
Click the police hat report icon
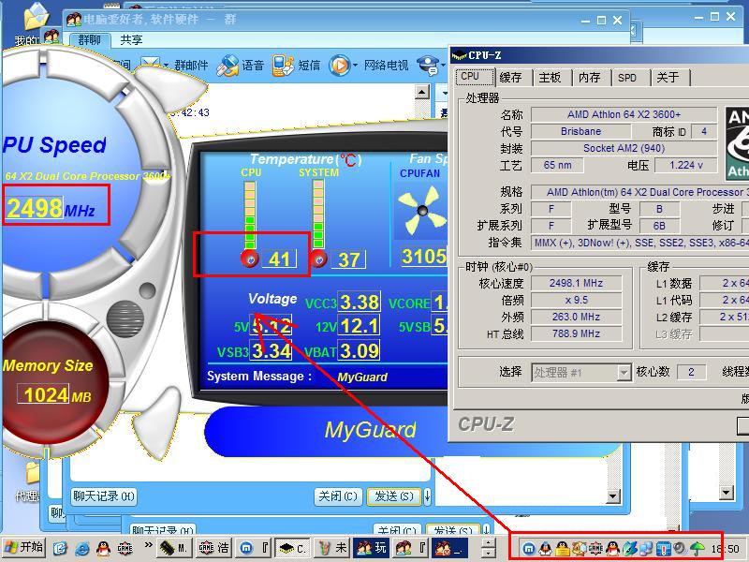427,65
